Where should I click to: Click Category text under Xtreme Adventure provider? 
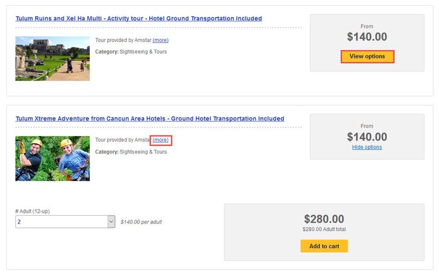point(131,152)
